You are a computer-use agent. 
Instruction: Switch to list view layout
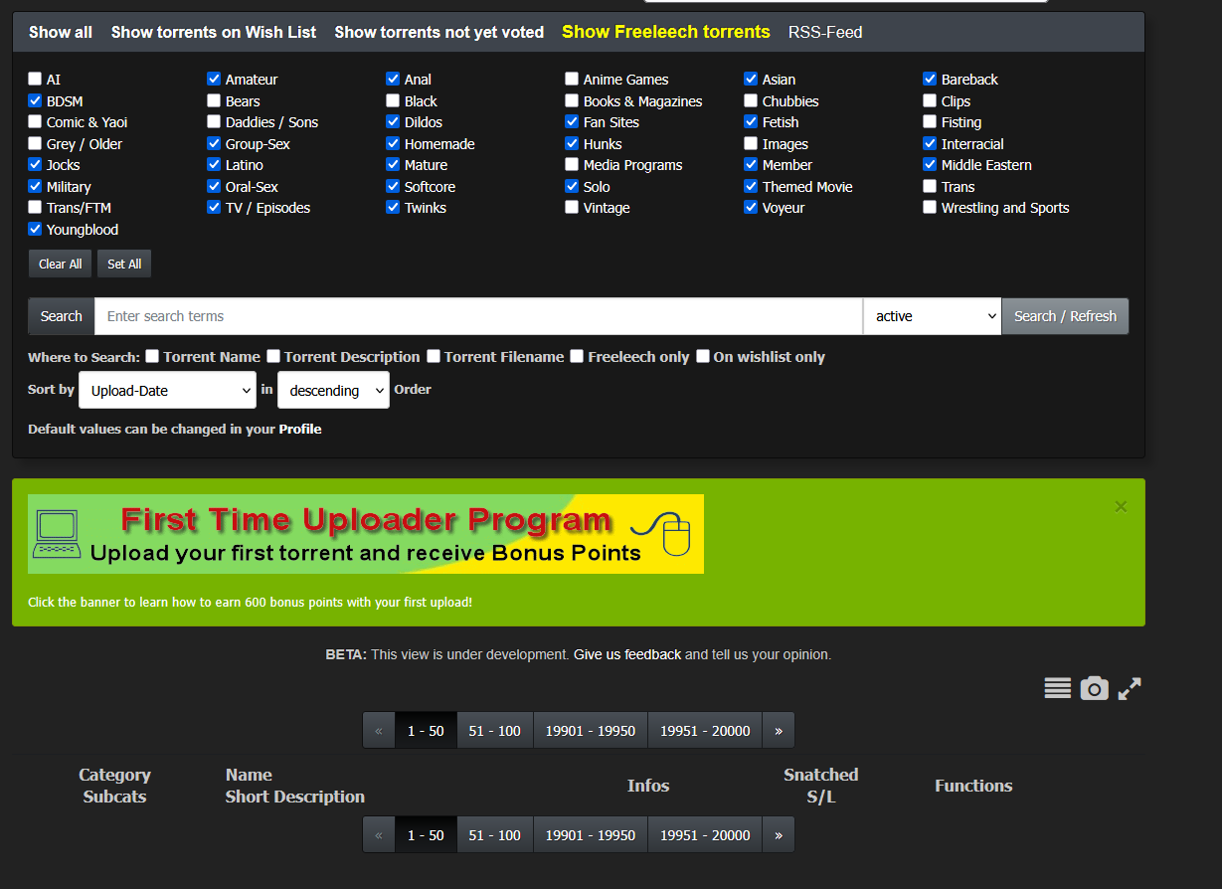coord(1057,687)
